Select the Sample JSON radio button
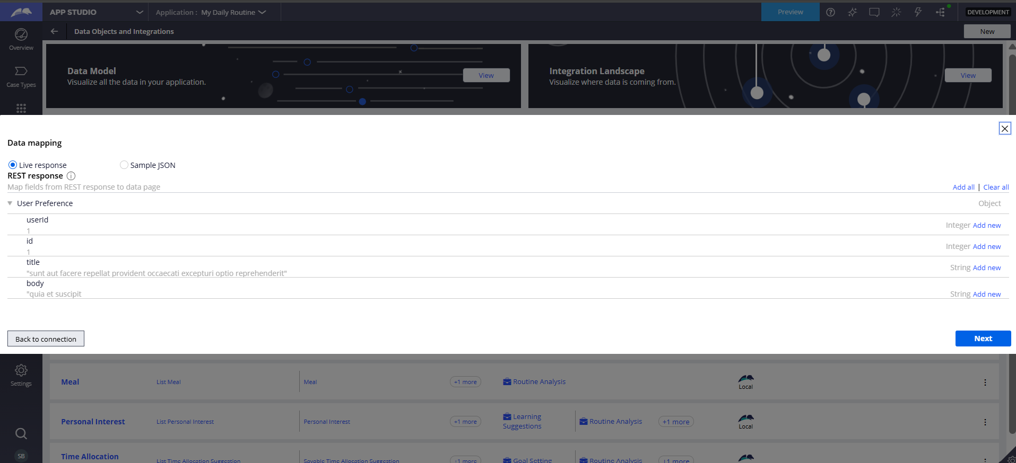This screenshot has width=1016, height=463. coord(124,165)
